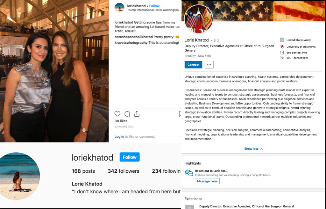This screenshot has width=326, height=209.
Task: View the 500+ connections link
Action: 297,58
